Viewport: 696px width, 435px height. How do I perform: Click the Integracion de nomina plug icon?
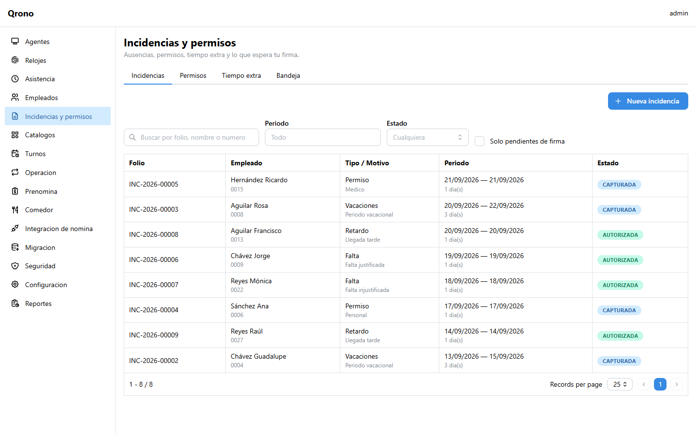[x=15, y=229]
